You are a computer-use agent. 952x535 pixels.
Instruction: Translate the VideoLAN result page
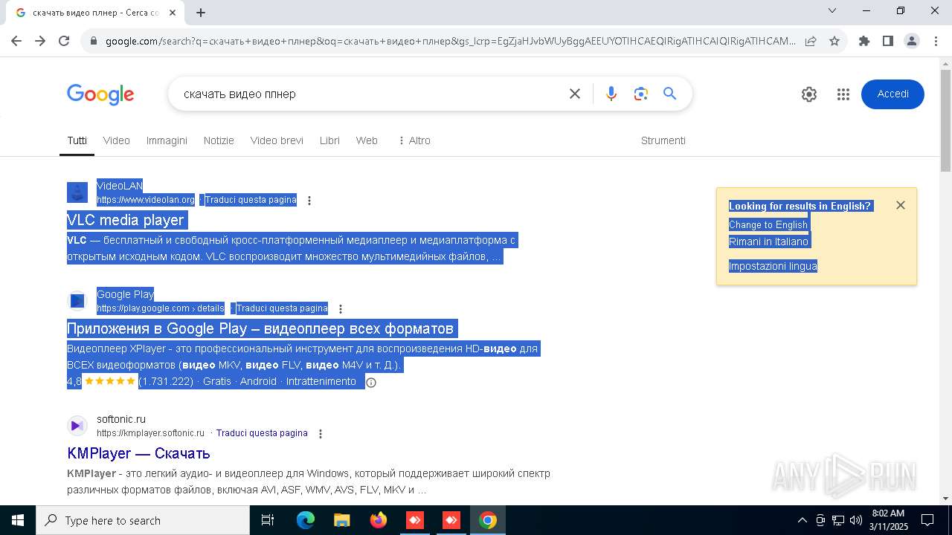point(251,200)
